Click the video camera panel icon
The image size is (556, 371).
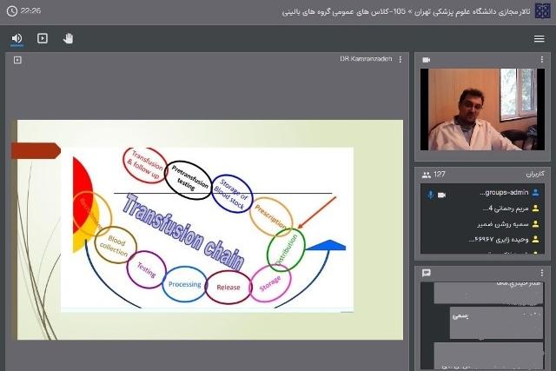click(427, 60)
